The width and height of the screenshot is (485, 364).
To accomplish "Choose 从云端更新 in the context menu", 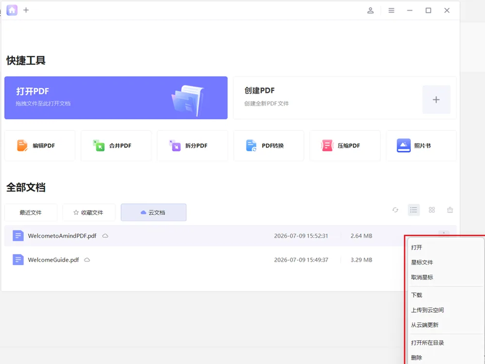I will click(445, 325).
